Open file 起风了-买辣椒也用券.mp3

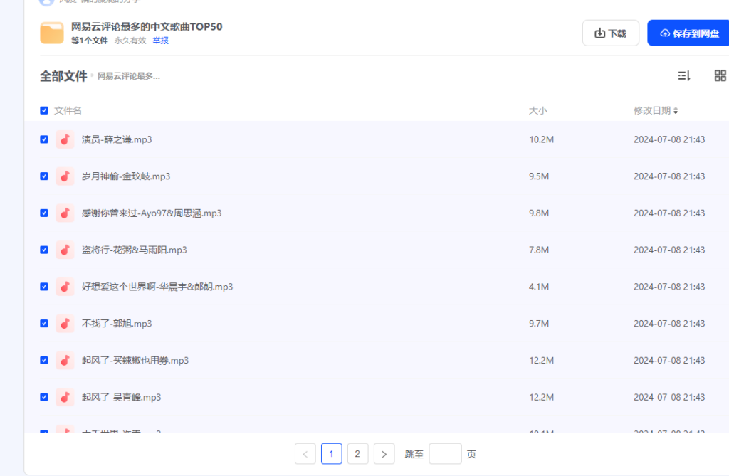(135, 360)
